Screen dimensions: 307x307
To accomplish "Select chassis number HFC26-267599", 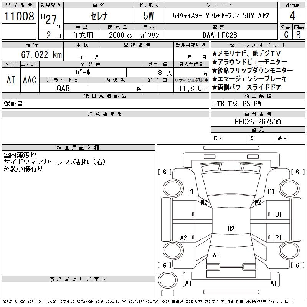I will pyautogui.click(x=258, y=122).
